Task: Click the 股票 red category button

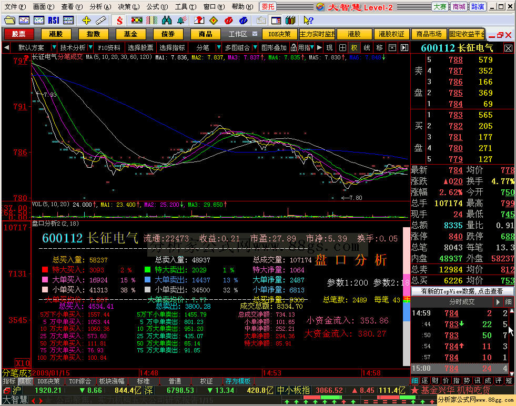Action: coord(18,34)
